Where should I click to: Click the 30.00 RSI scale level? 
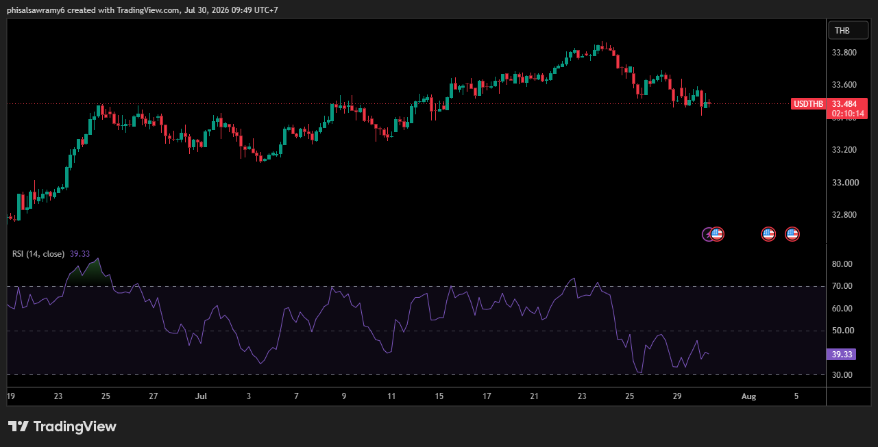(x=842, y=375)
